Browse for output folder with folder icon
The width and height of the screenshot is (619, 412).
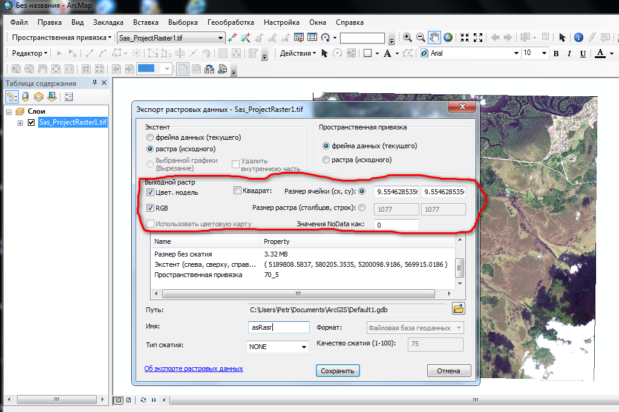pos(458,309)
